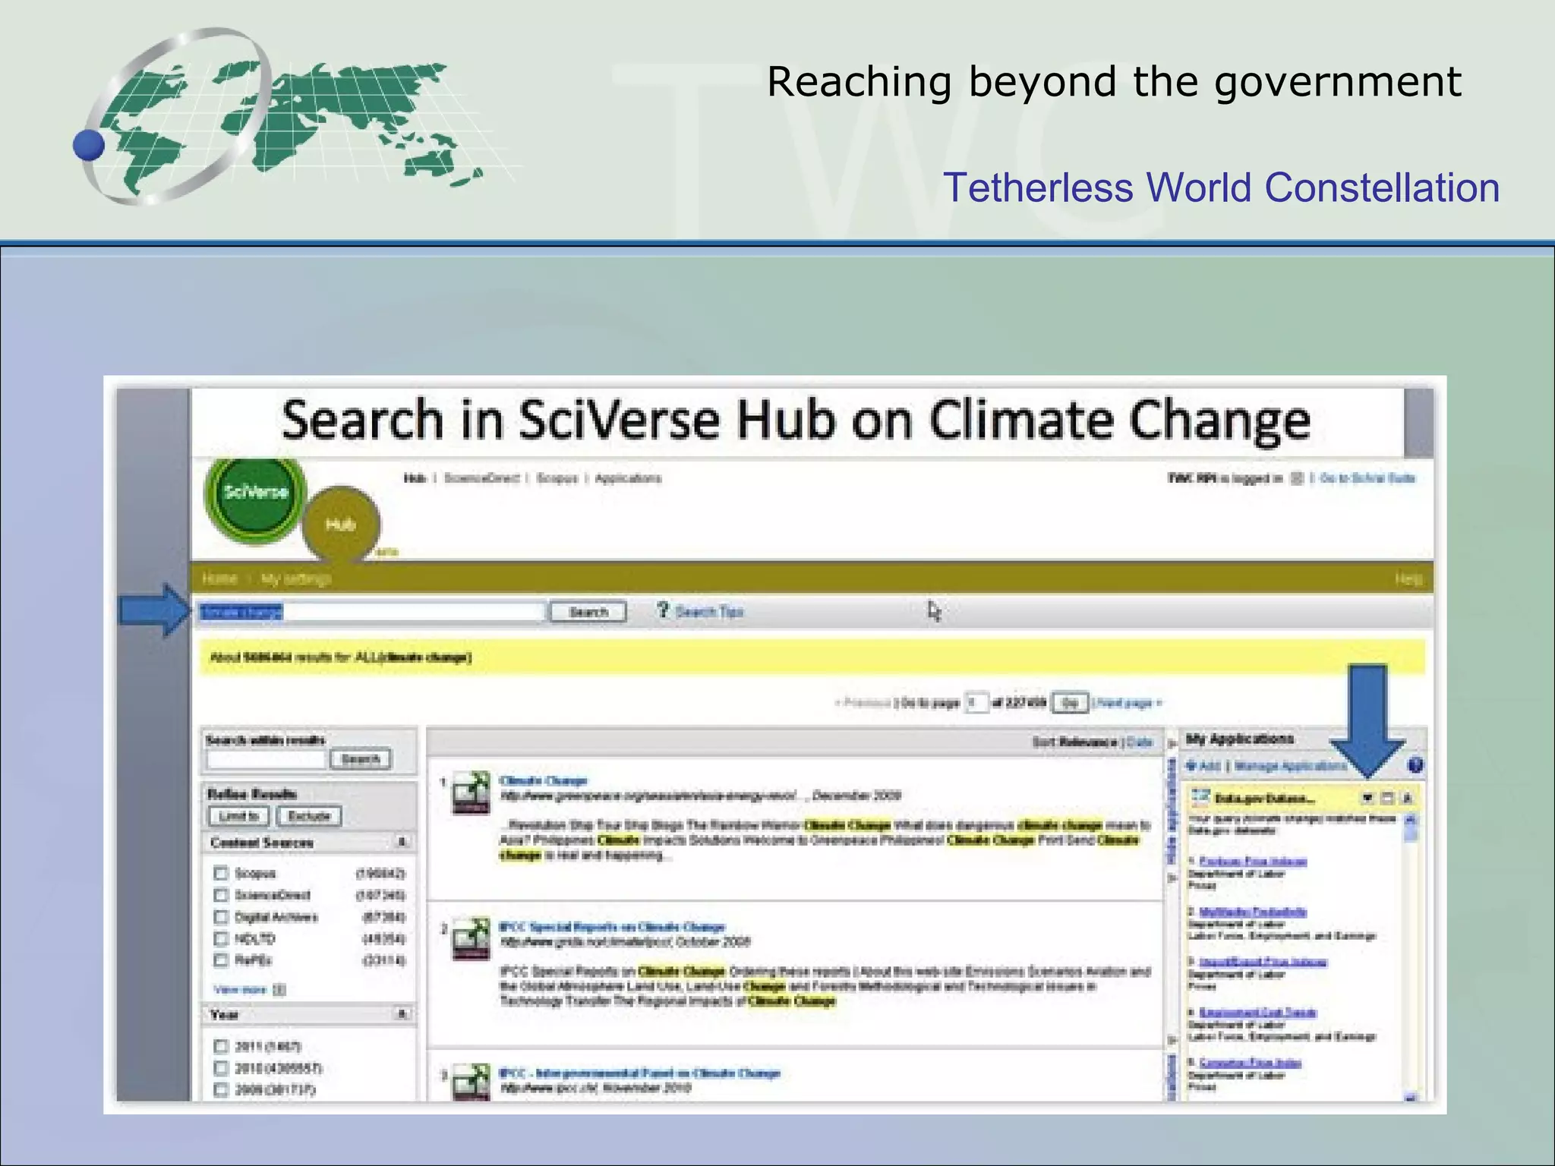Click the Exclude button under Refine Results

coord(309,816)
